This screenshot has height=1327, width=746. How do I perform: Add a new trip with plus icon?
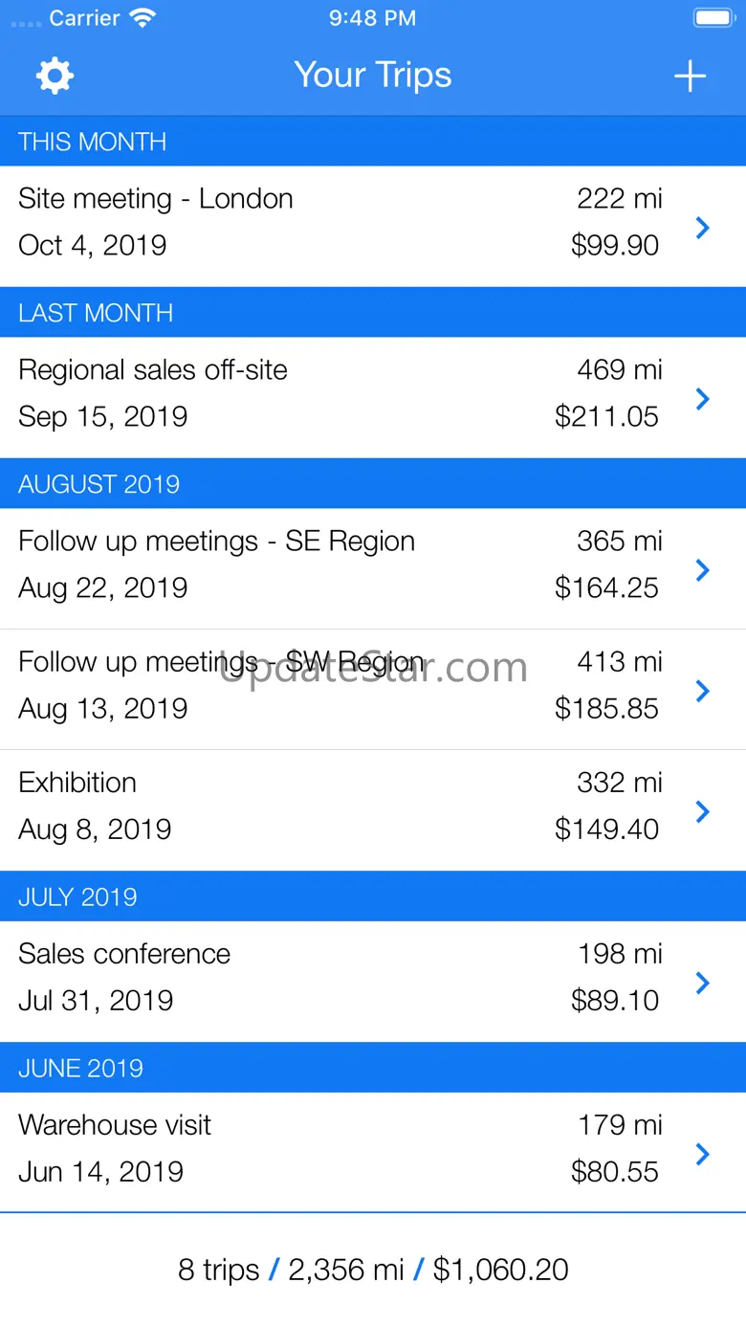tap(690, 77)
